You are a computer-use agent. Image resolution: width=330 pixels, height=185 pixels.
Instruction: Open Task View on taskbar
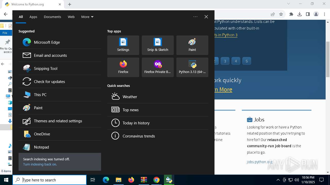93,180
